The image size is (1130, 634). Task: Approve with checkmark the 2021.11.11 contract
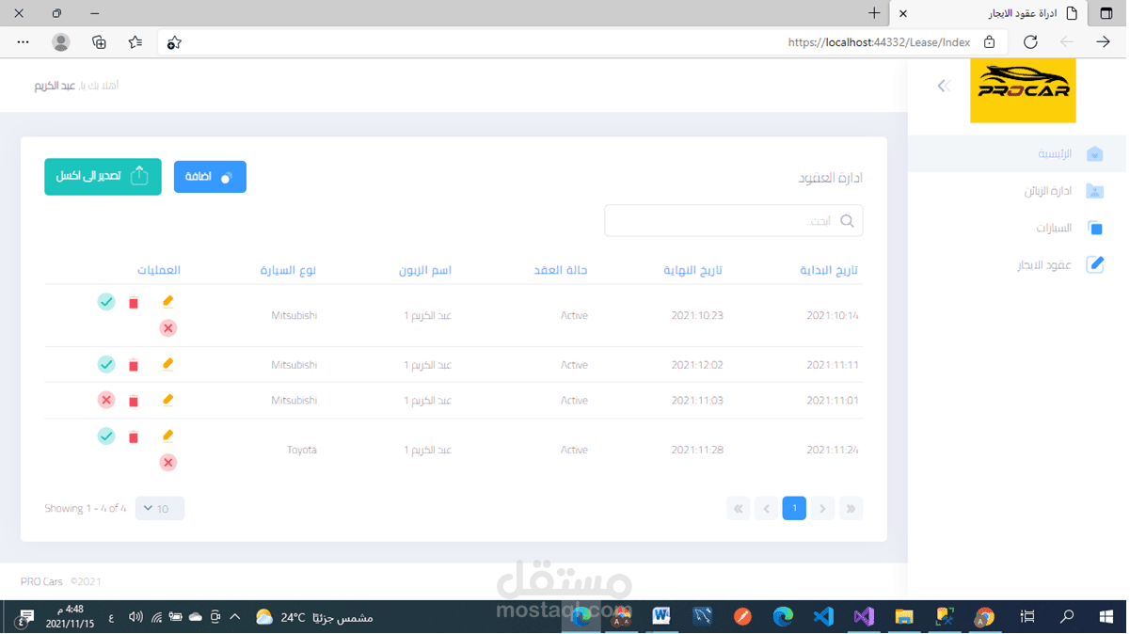coord(106,364)
